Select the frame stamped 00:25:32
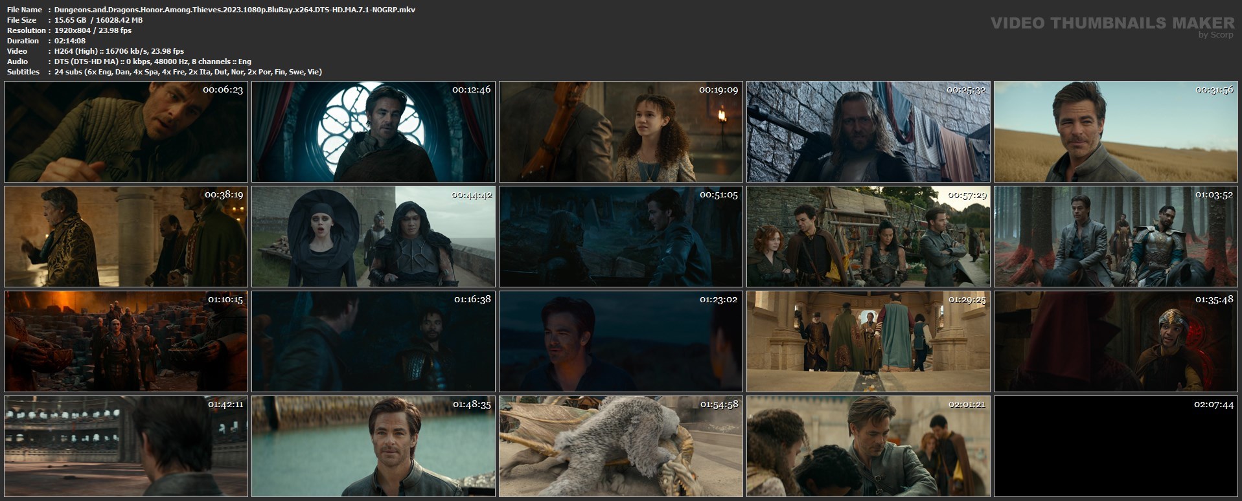Screen dimensions: 1242x501 [868, 131]
